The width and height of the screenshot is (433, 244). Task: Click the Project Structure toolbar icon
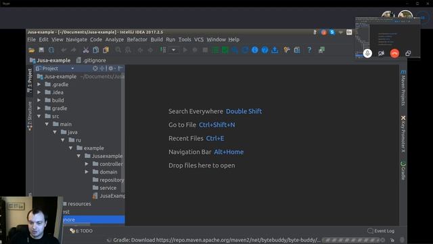[x=297, y=50]
